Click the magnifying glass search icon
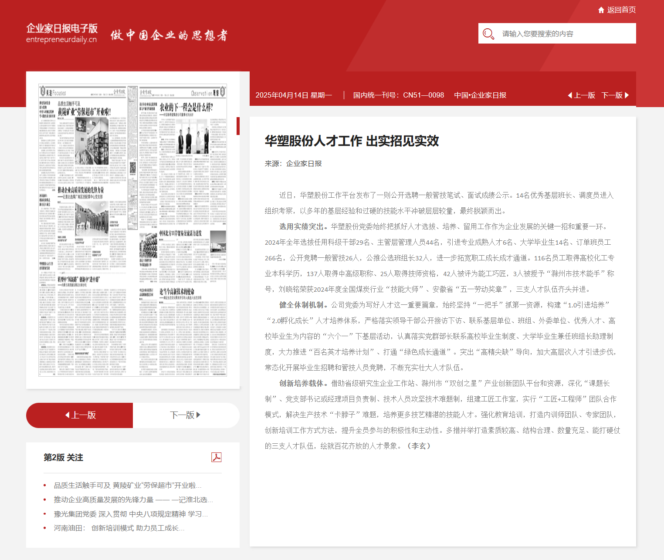The width and height of the screenshot is (664, 560). [488, 34]
